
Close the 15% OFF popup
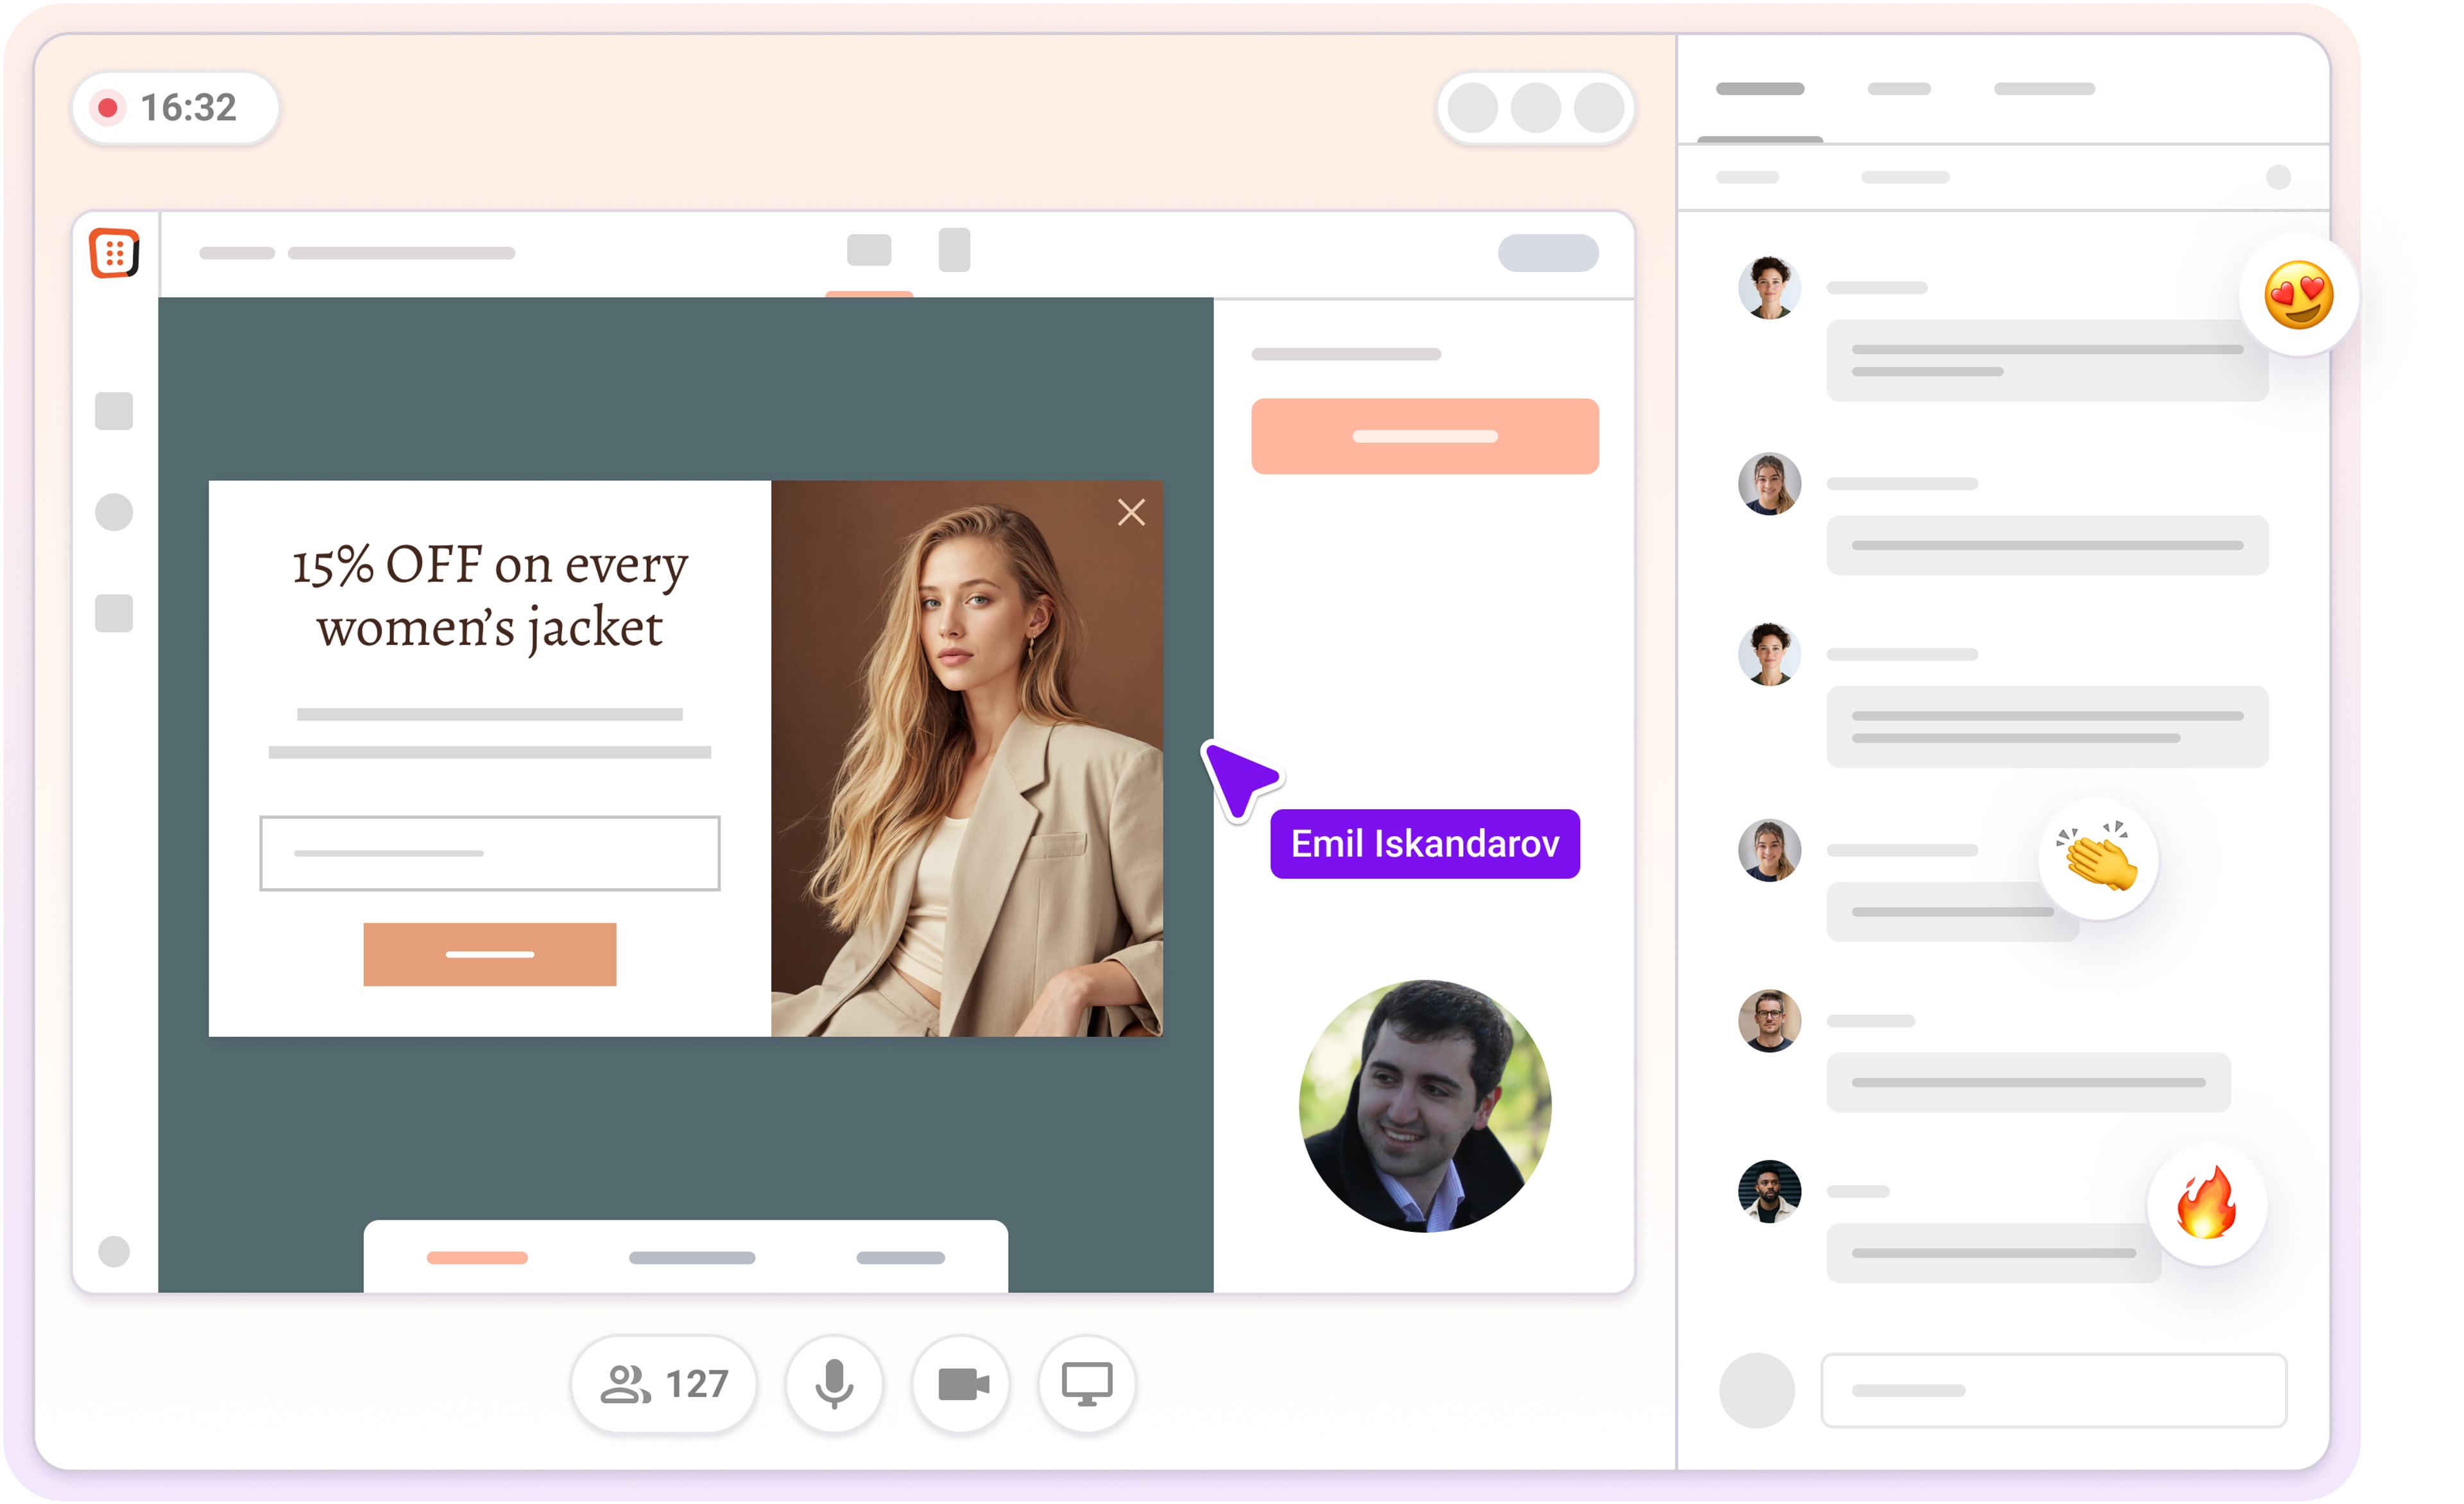1131,512
